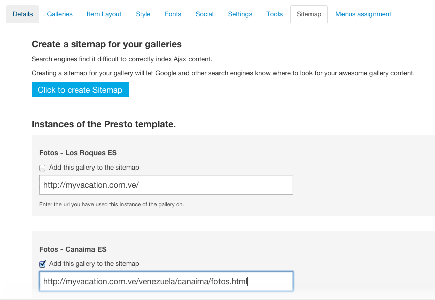Open the Details tab

tap(23, 14)
